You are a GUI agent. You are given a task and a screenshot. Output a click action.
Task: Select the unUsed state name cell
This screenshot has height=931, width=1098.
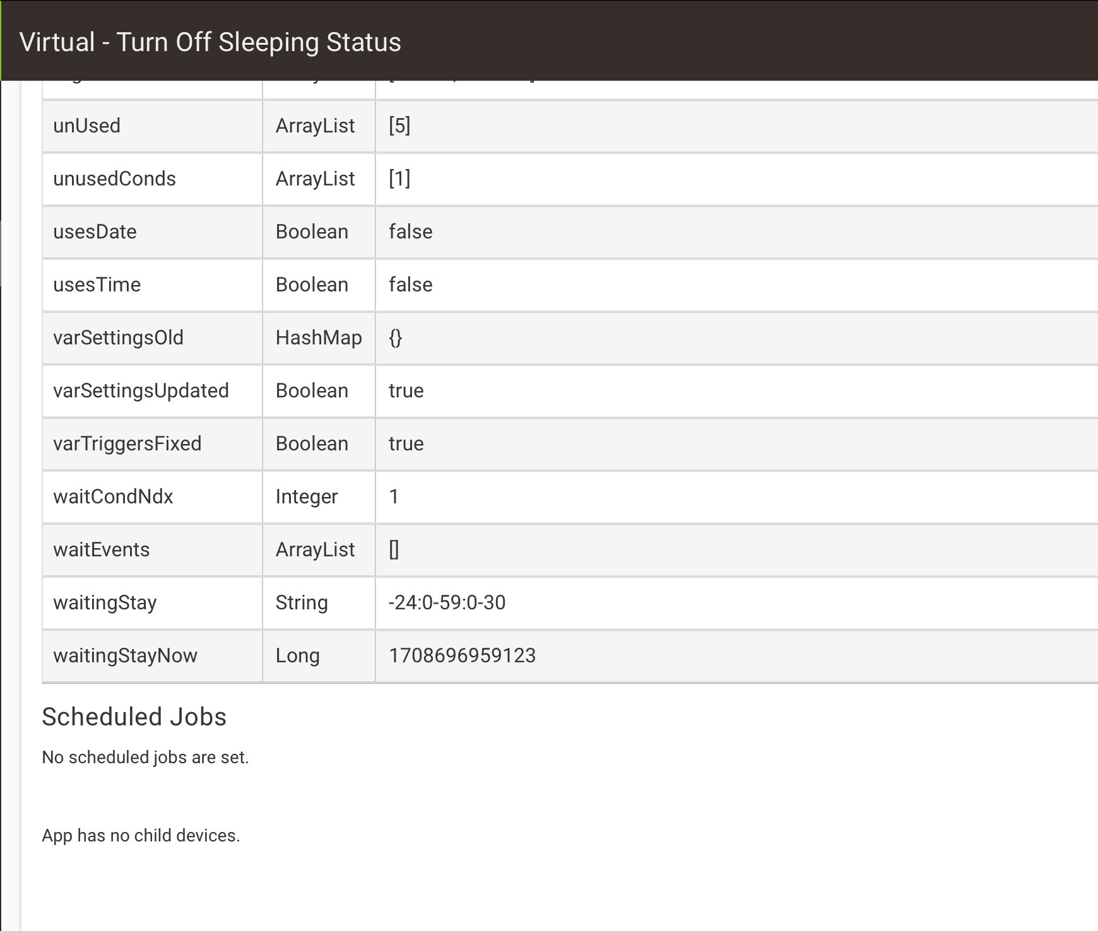pyautogui.click(x=87, y=126)
